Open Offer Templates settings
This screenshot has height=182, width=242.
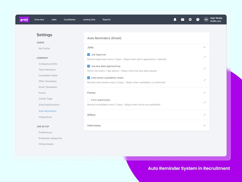[48, 81]
